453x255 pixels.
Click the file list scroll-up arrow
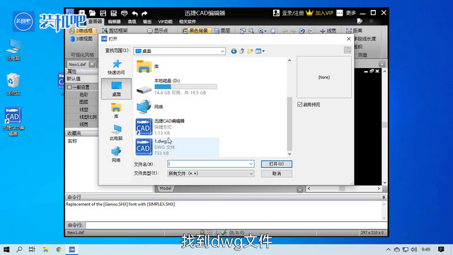coord(289,60)
